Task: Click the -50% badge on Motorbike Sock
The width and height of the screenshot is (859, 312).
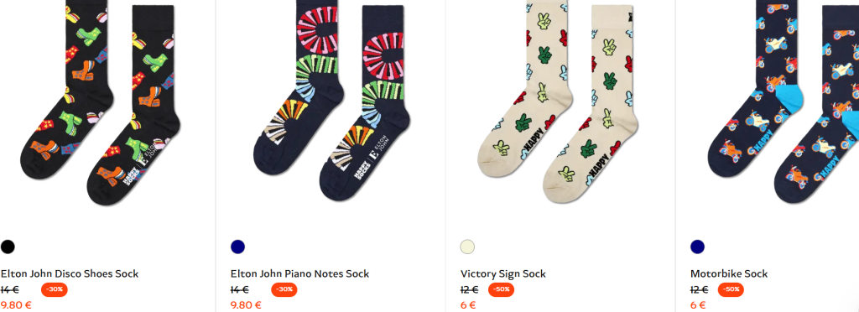Action: coord(731,289)
